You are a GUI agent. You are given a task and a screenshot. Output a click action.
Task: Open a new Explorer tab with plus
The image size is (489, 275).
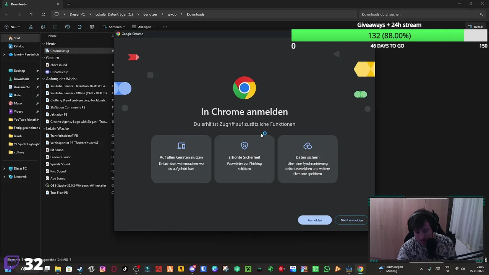pos(69,4)
